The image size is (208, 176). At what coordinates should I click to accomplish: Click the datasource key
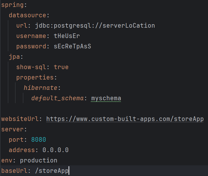27,15
